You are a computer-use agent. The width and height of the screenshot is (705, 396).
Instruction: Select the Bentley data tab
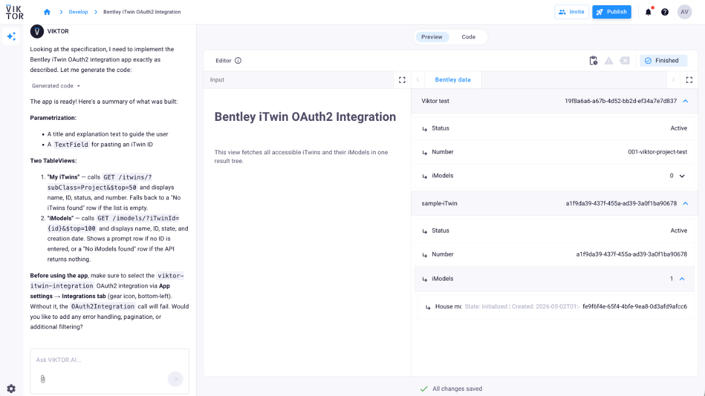click(453, 80)
